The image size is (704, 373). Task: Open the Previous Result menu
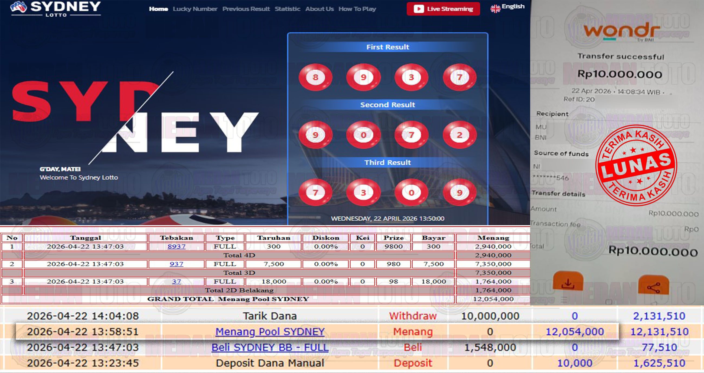pyautogui.click(x=246, y=9)
